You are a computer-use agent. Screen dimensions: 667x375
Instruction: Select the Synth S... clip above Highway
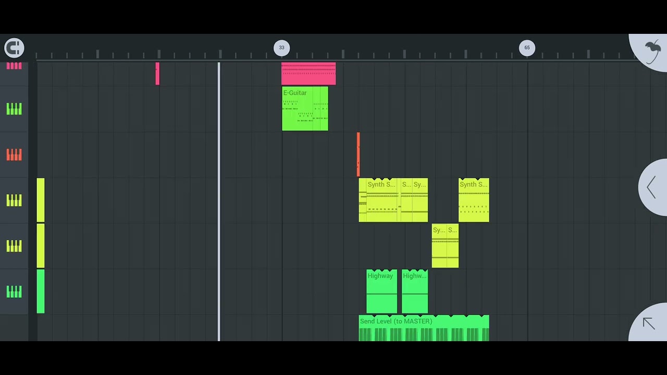(382, 201)
